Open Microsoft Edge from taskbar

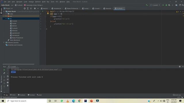pyautogui.click(x=74, y=101)
